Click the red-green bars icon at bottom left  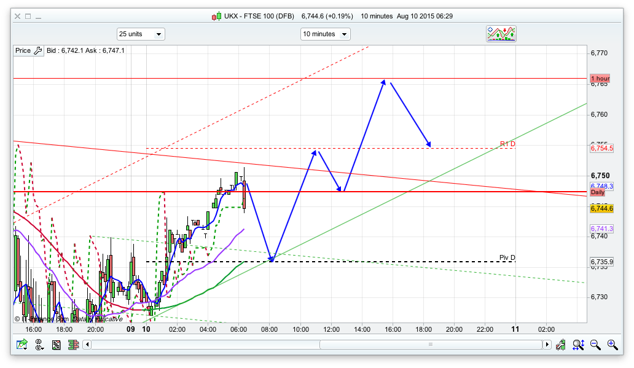(x=72, y=345)
